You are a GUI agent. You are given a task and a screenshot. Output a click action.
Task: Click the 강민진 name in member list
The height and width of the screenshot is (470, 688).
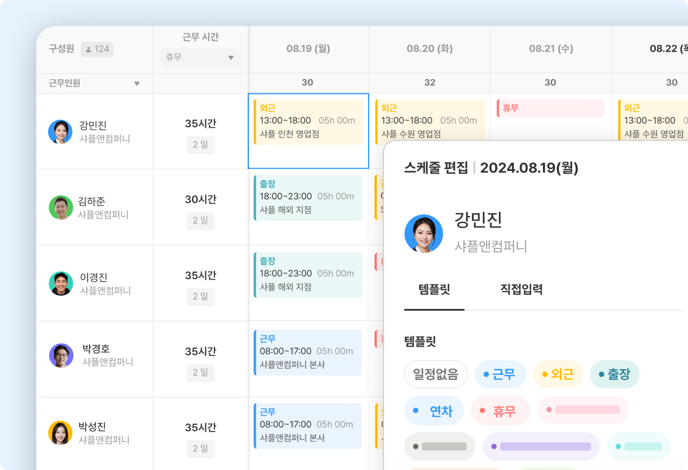click(x=93, y=126)
